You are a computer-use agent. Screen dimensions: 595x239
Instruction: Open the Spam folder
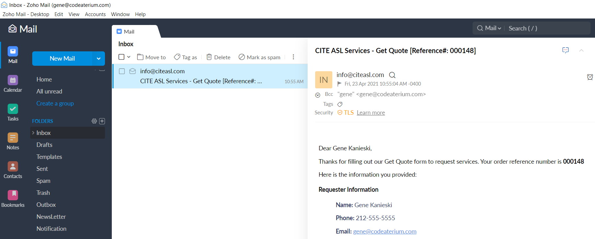[44, 181]
